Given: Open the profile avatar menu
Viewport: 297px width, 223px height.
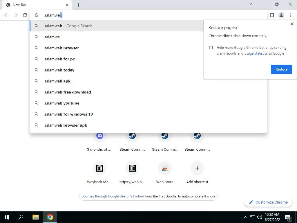Looking at the screenshot, I should point(281,15).
